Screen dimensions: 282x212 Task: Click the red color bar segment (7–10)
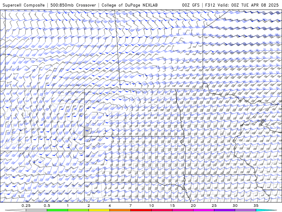click(x=141, y=210)
